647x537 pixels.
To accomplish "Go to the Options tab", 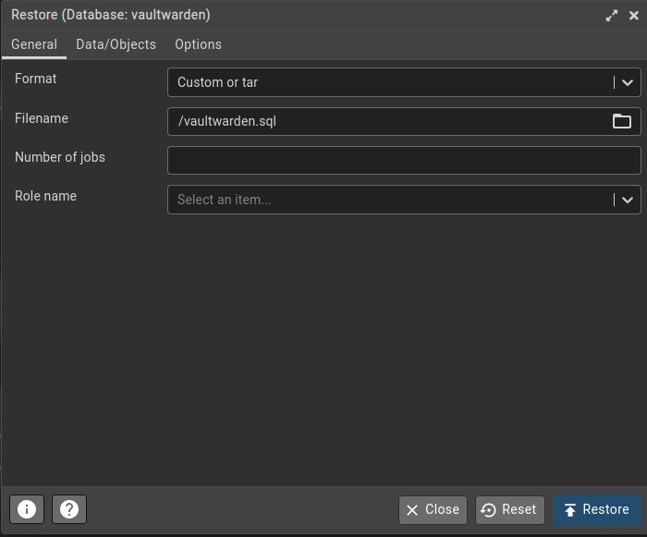I will [198, 44].
